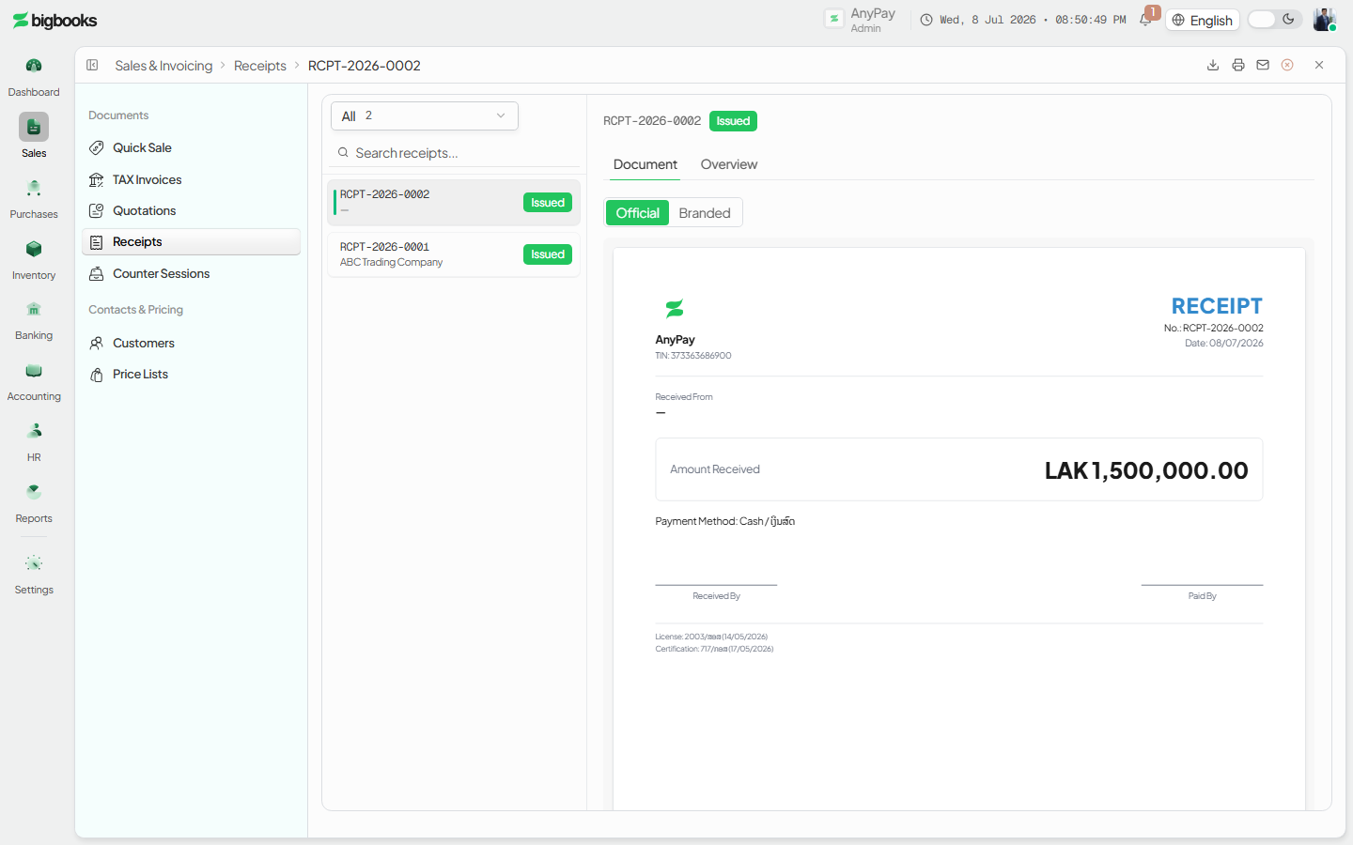Click the bigbooks logo
Viewport: 1353px width, 845px height.
(x=54, y=21)
